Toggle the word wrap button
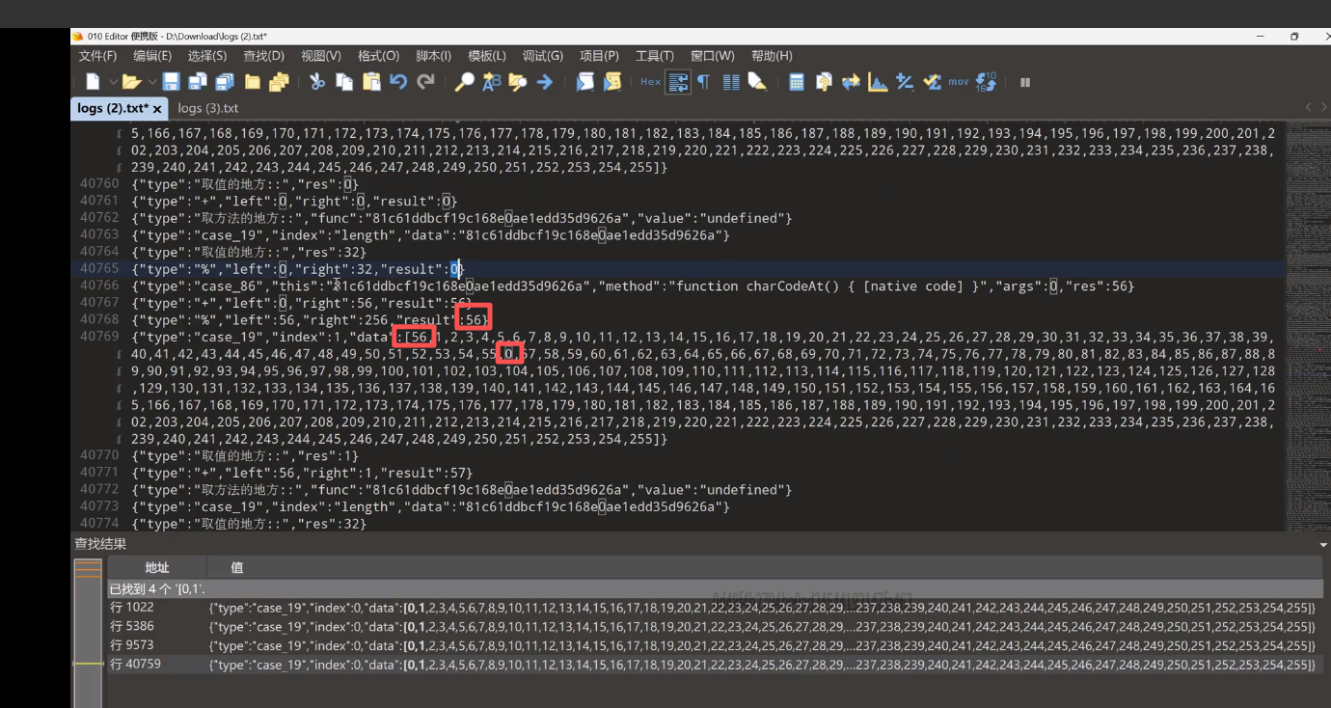Screen dimensions: 1331x708 click(x=678, y=82)
